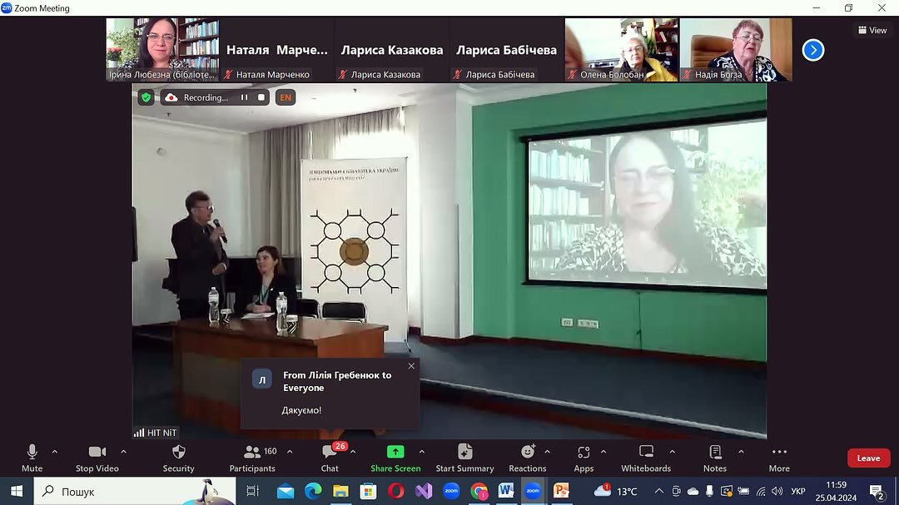
Task: Select Лариса Бабічева participant tile
Action: [x=507, y=49]
